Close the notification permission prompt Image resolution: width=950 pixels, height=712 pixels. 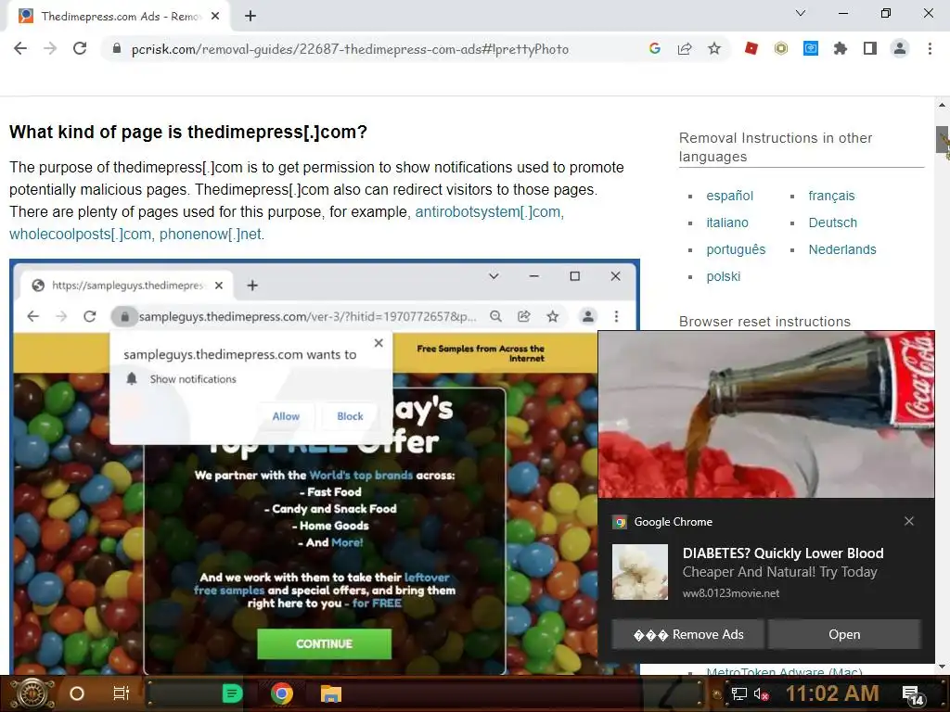point(379,343)
